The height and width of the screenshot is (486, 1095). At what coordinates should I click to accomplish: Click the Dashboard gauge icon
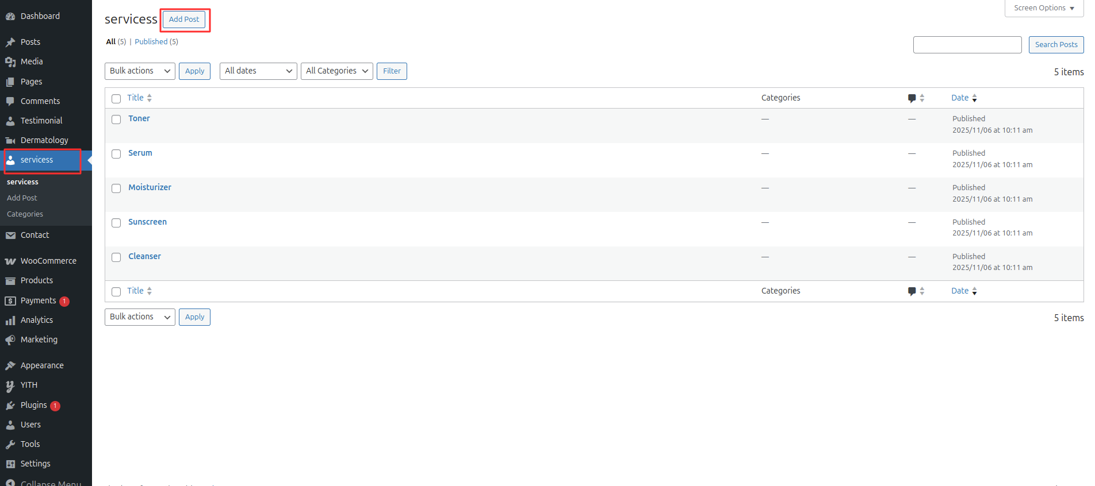tap(10, 17)
